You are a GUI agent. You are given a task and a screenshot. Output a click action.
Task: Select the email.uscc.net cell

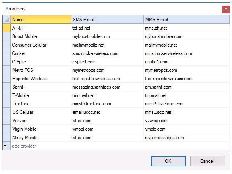coord(107,112)
